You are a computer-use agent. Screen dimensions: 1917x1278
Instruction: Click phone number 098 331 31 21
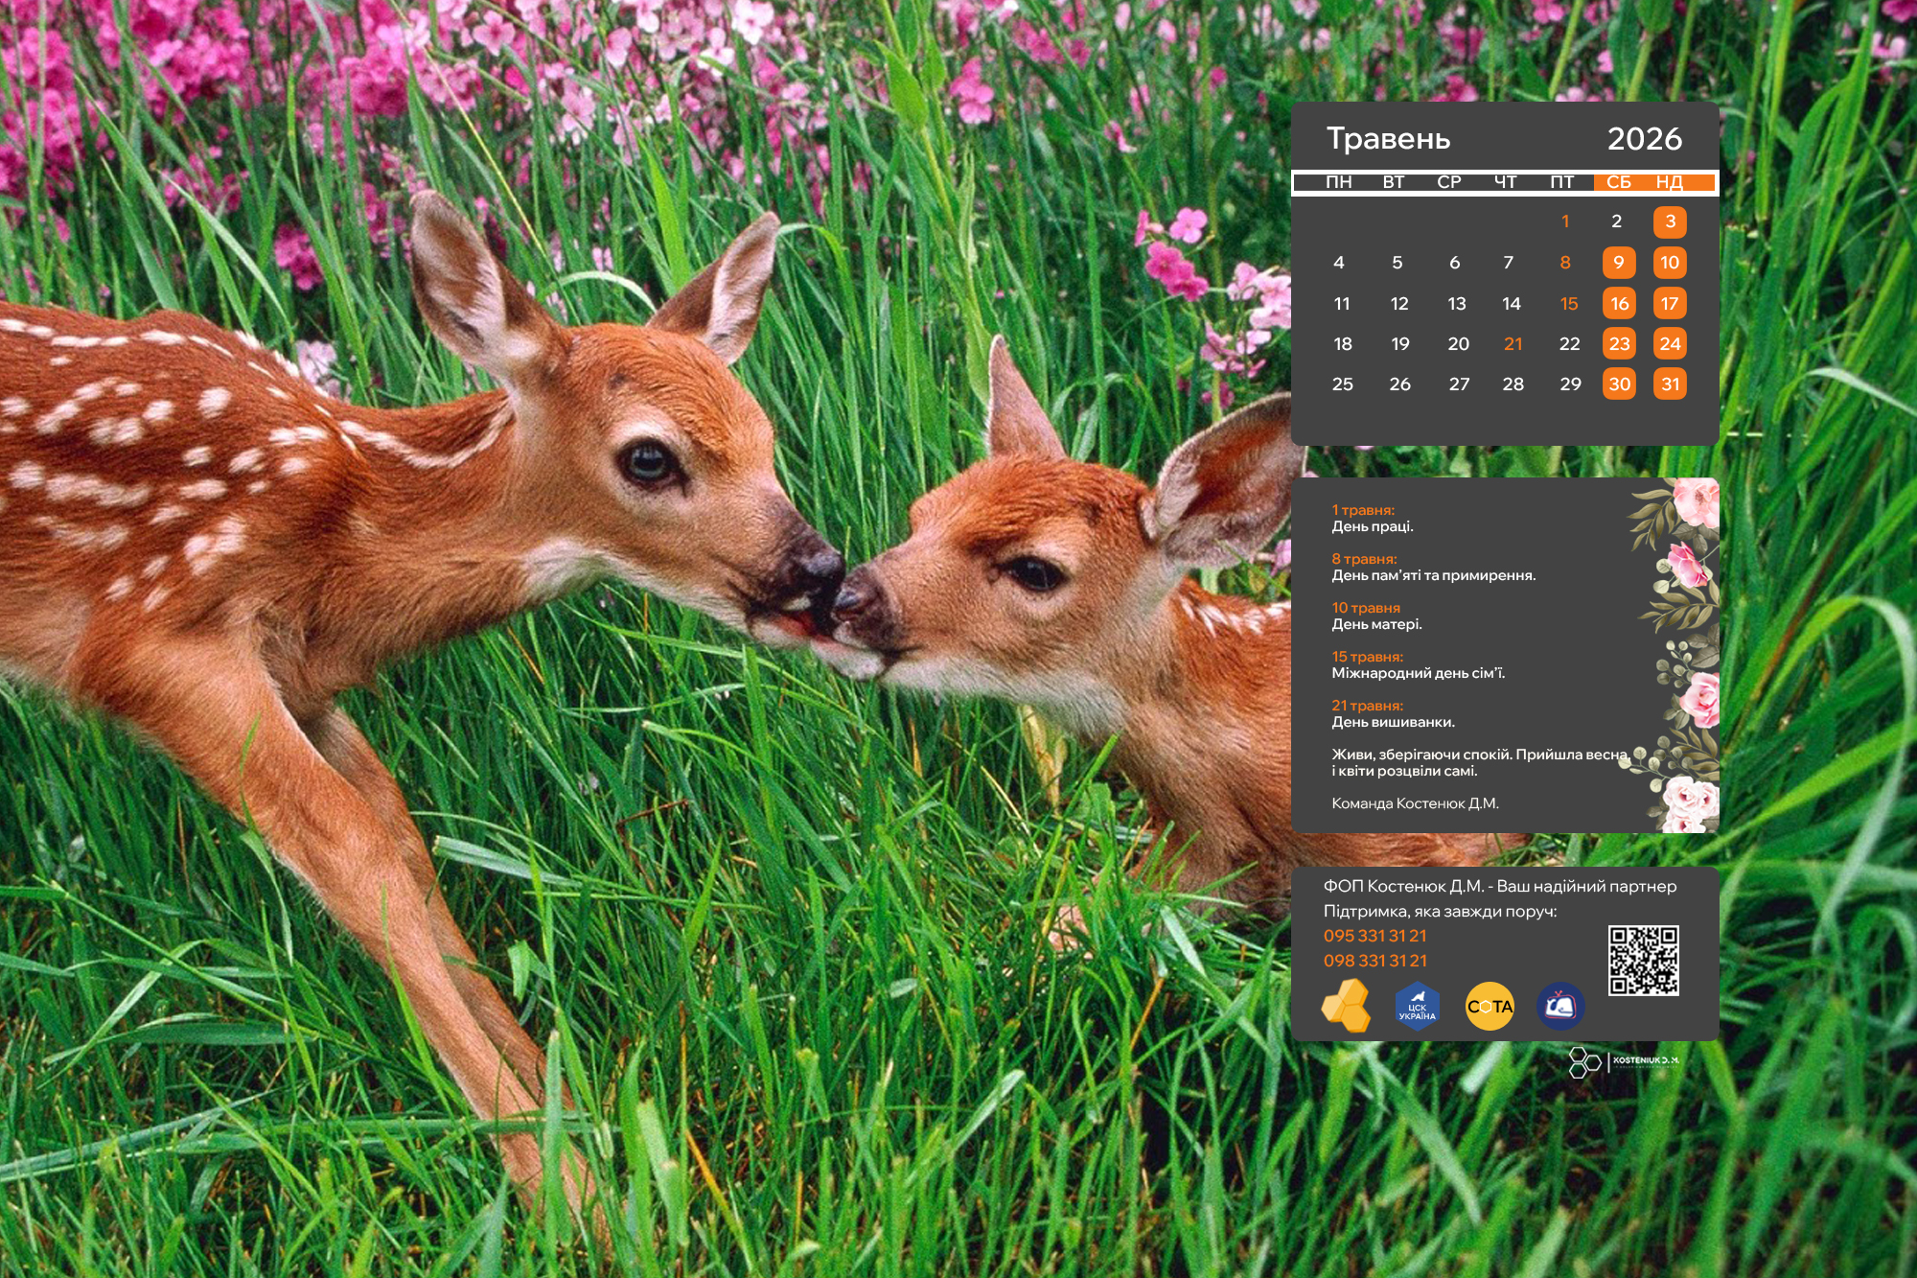1374,961
